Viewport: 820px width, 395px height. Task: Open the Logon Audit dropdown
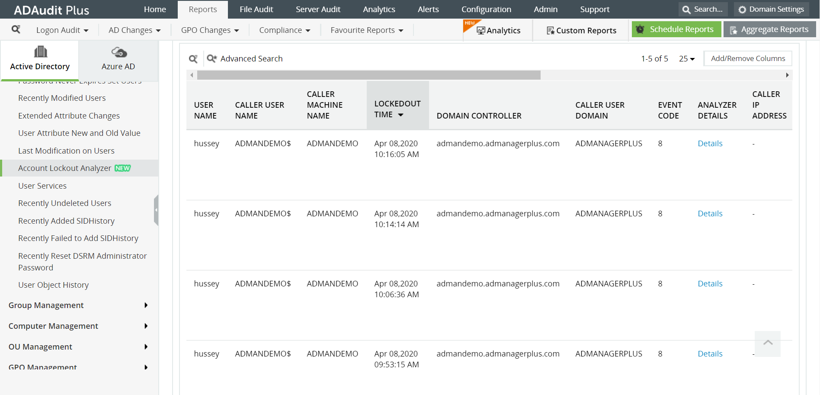[x=62, y=30]
